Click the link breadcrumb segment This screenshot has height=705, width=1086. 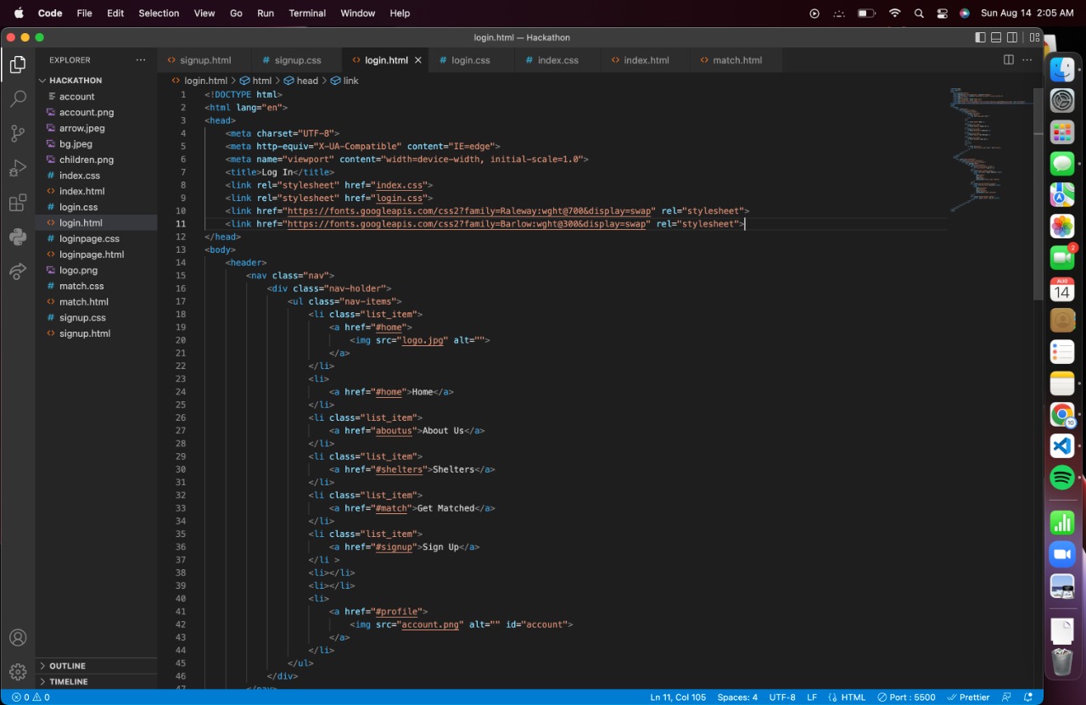(x=344, y=81)
